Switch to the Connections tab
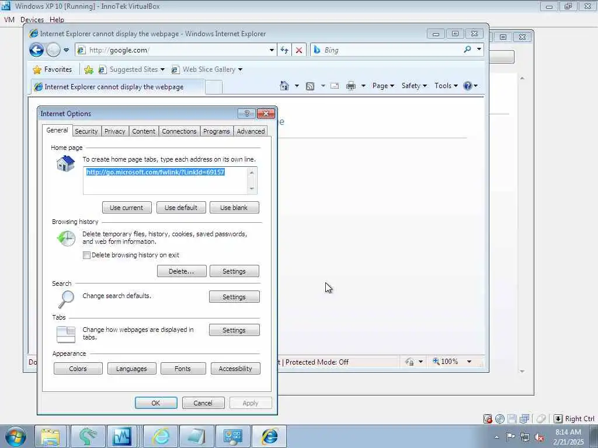The image size is (598, 448). [179, 131]
